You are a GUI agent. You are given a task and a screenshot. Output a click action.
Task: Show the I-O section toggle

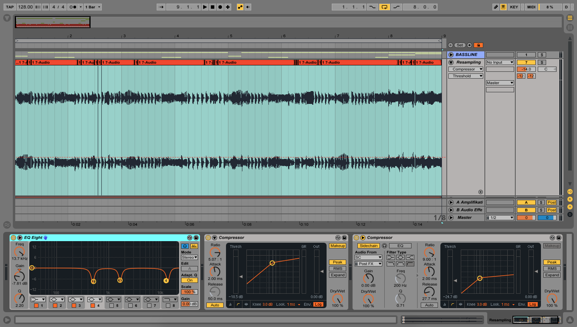[570, 191]
